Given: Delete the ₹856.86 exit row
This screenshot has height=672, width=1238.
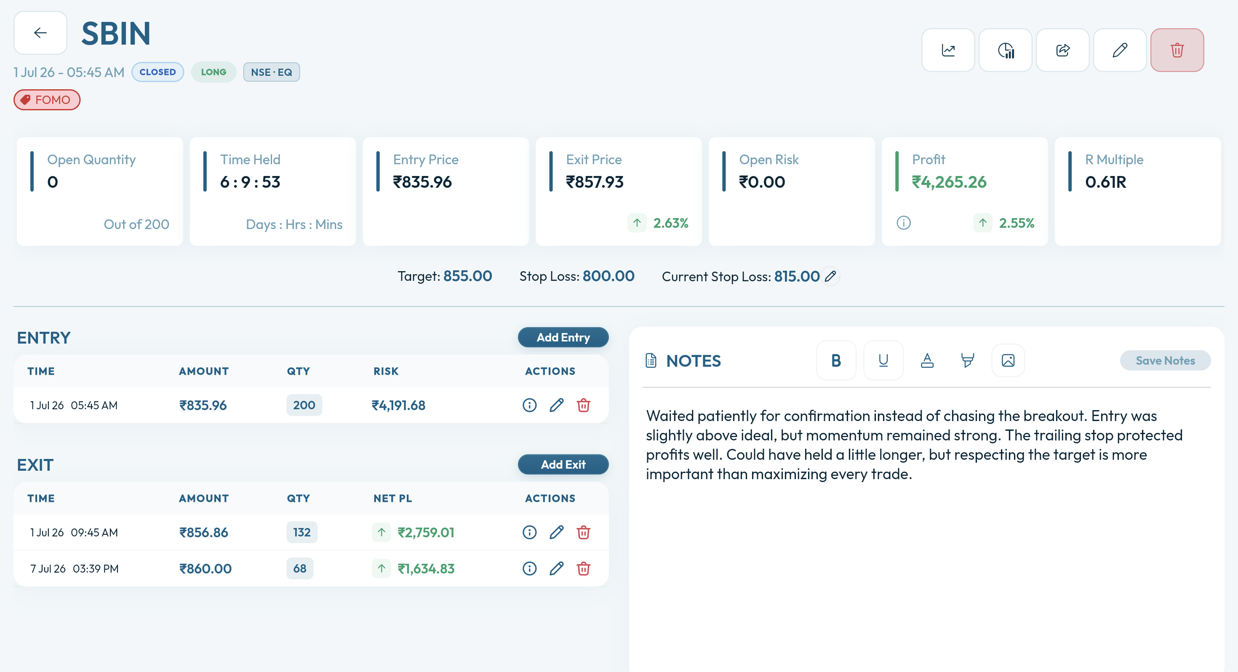Looking at the screenshot, I should (584, 533).
